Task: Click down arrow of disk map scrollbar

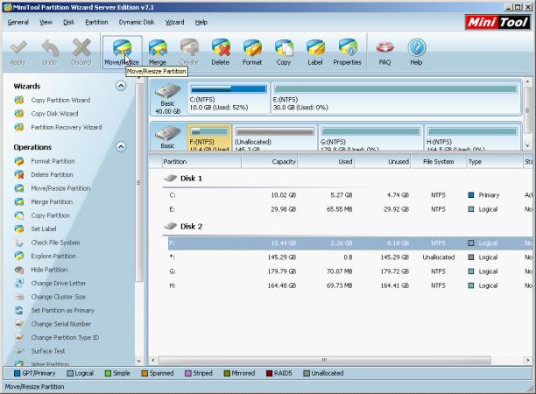Action: 528,146
